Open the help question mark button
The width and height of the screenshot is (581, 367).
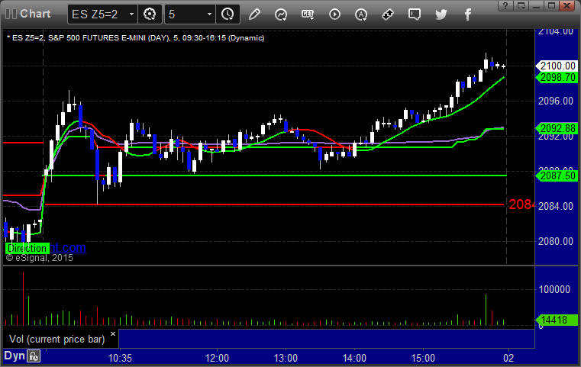[505, 5]
